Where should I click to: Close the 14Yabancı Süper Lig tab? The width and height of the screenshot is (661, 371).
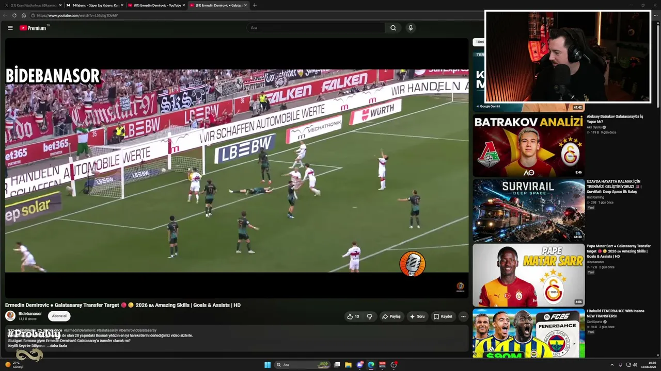pos(122,5)
